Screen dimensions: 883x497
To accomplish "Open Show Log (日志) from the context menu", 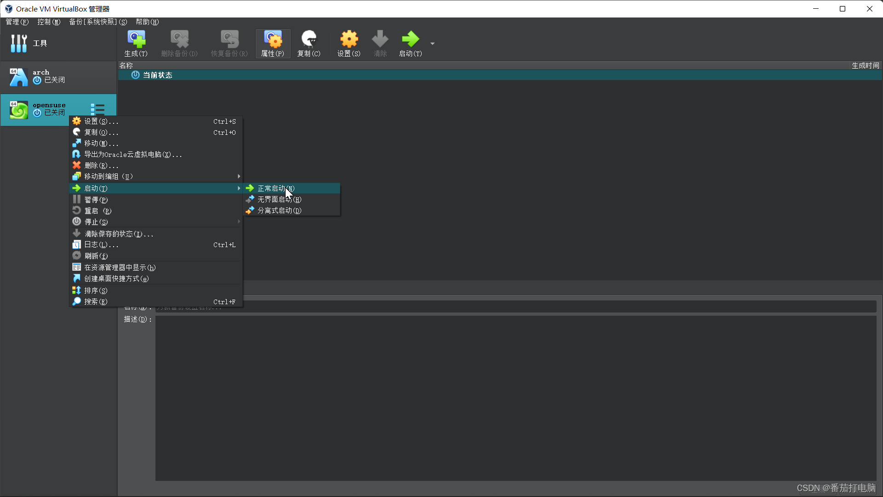I will tap(156, 245).
